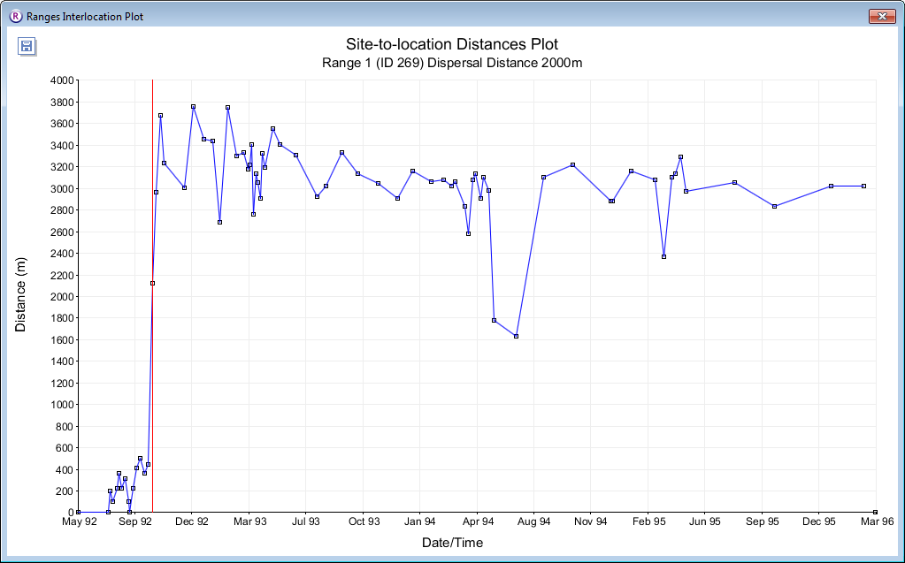Screen dimensions: 905x563
Task: Click the 2000 tick label on y-axis
Action: [x=60, y=296]
